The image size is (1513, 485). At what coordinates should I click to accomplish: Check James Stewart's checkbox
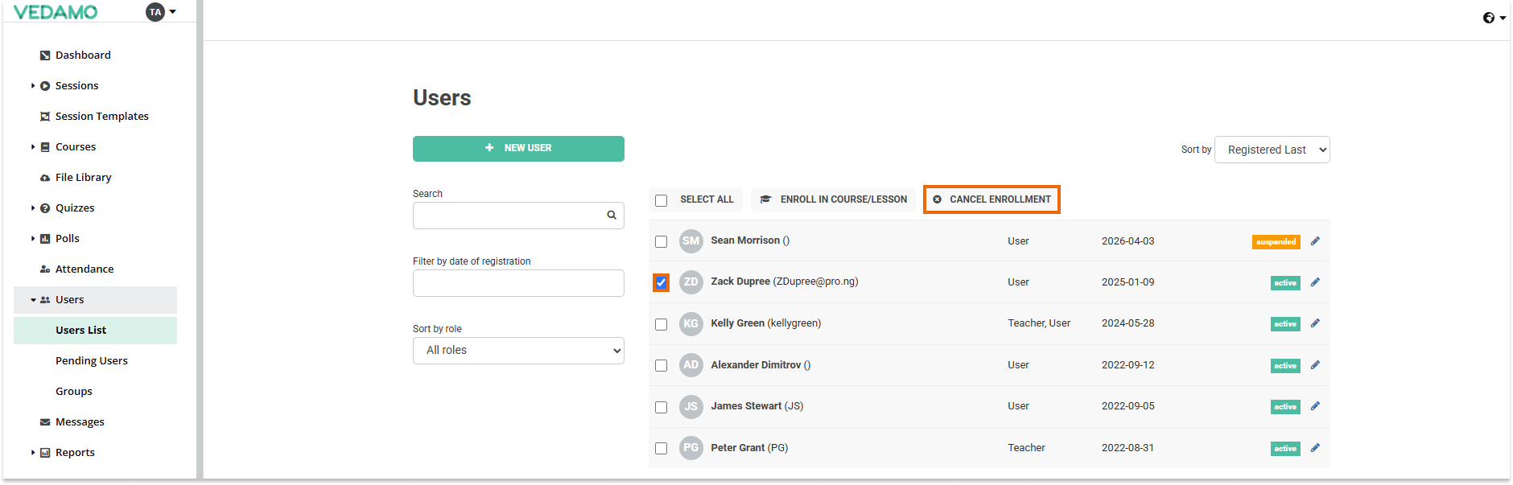click(x=662, y=408)
